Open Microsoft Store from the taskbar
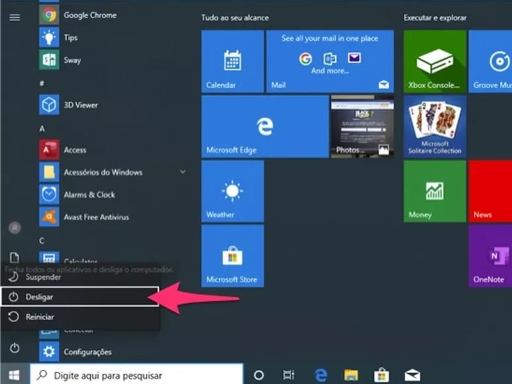The height and width of the screenshot is (384, 512). click(x=381, y=375)
